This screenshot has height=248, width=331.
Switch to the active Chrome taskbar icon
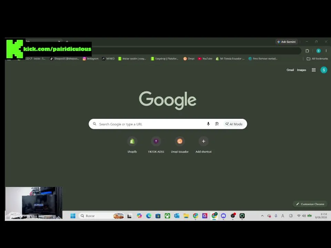pyautogui.click(x=214, y=216)
